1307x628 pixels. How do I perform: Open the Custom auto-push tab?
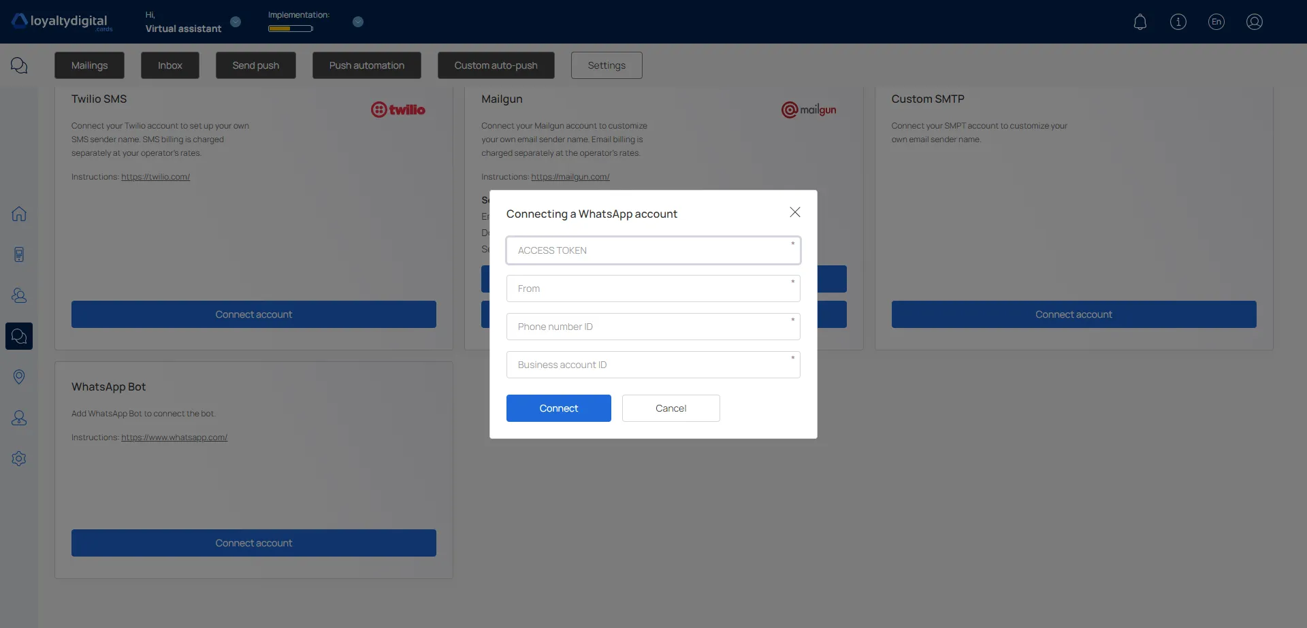point(496,65)
